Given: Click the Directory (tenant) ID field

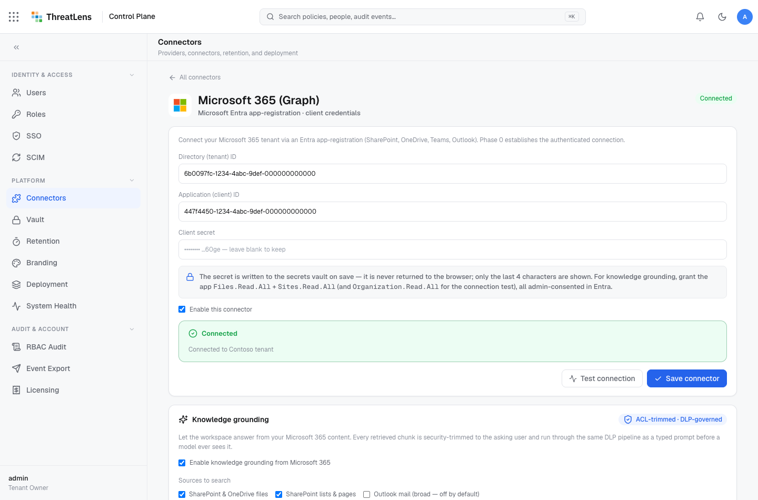Looking at the screenshot, I should click(x=453, y=174).
